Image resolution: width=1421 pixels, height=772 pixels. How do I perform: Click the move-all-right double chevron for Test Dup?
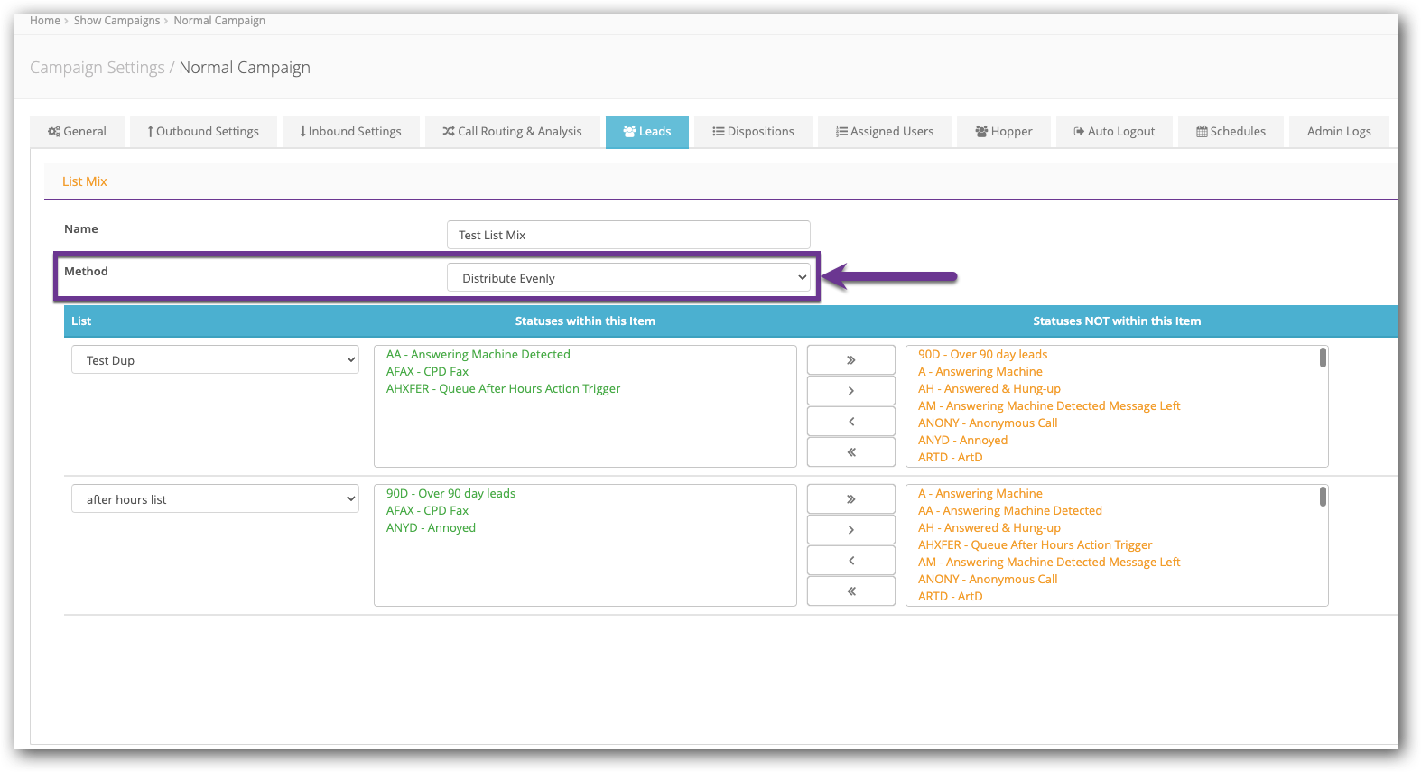pos(850,359)
